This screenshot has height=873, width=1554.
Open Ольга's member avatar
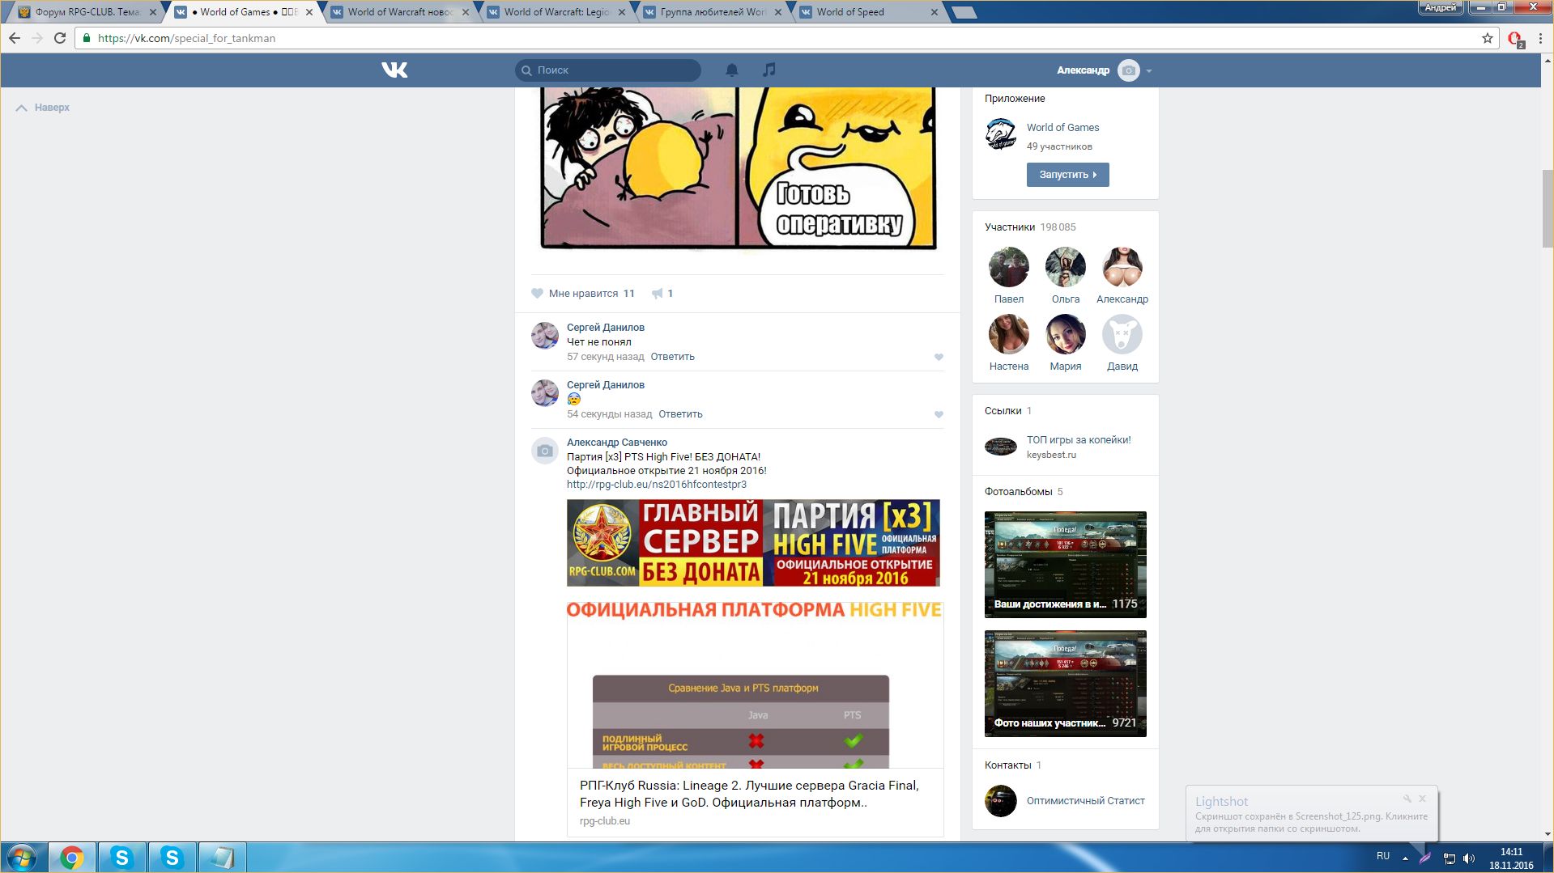click(x=1065, y=267)
